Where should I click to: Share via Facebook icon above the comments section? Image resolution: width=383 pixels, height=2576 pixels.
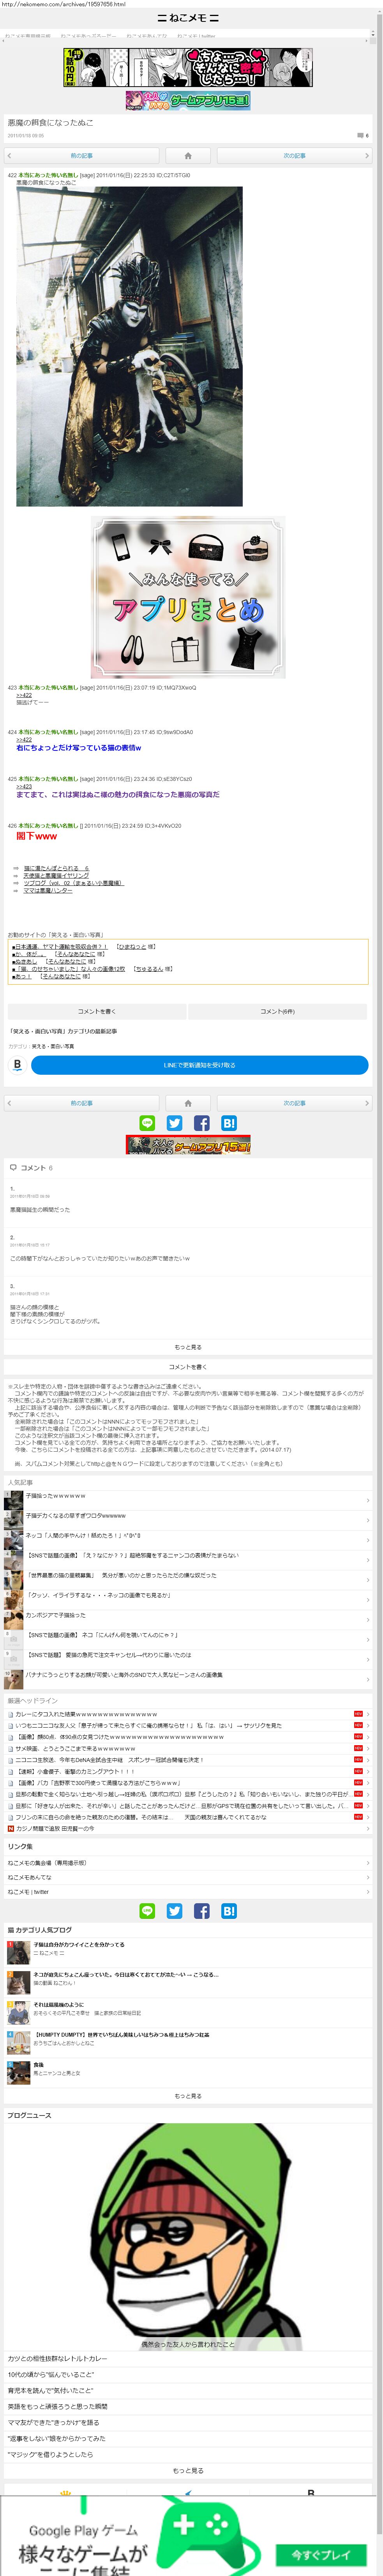click(201, 1123)
